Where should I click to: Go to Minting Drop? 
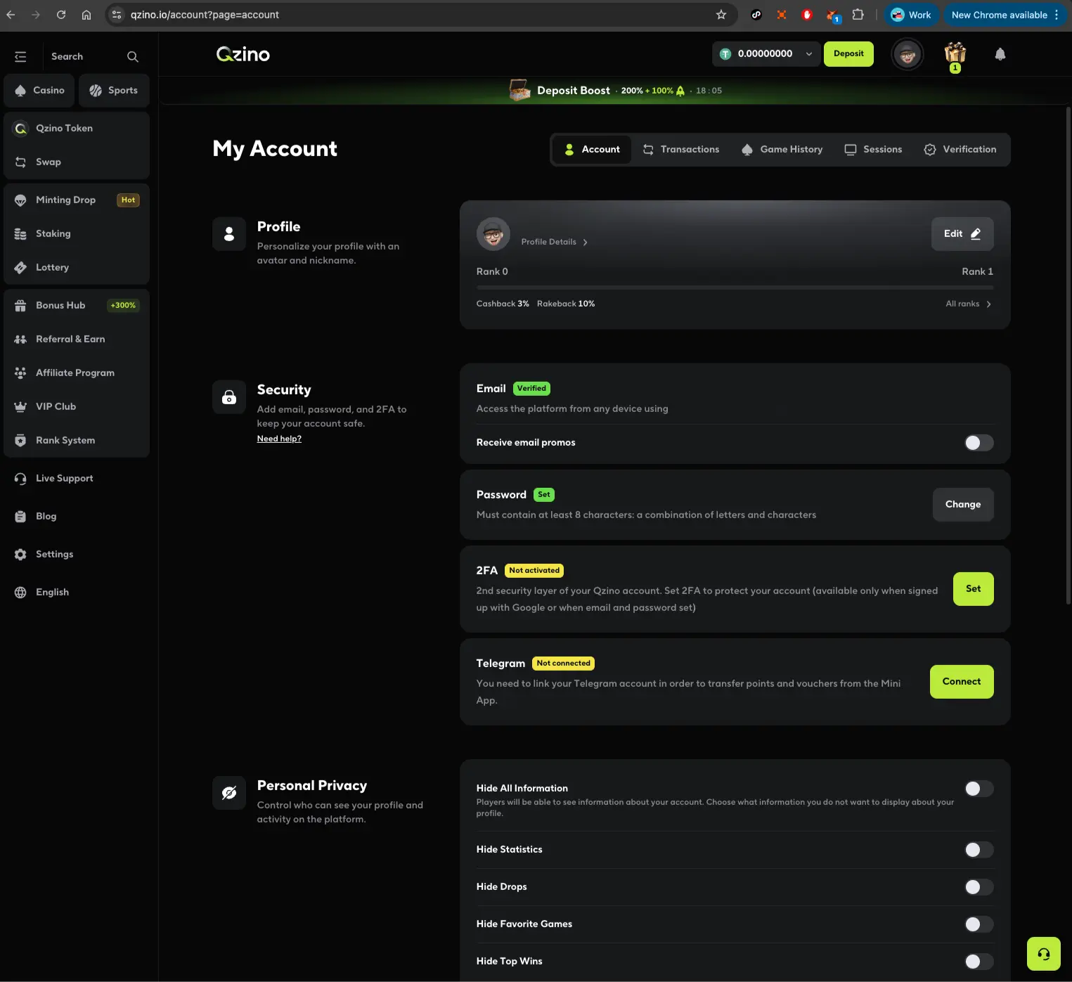[77, 200]
